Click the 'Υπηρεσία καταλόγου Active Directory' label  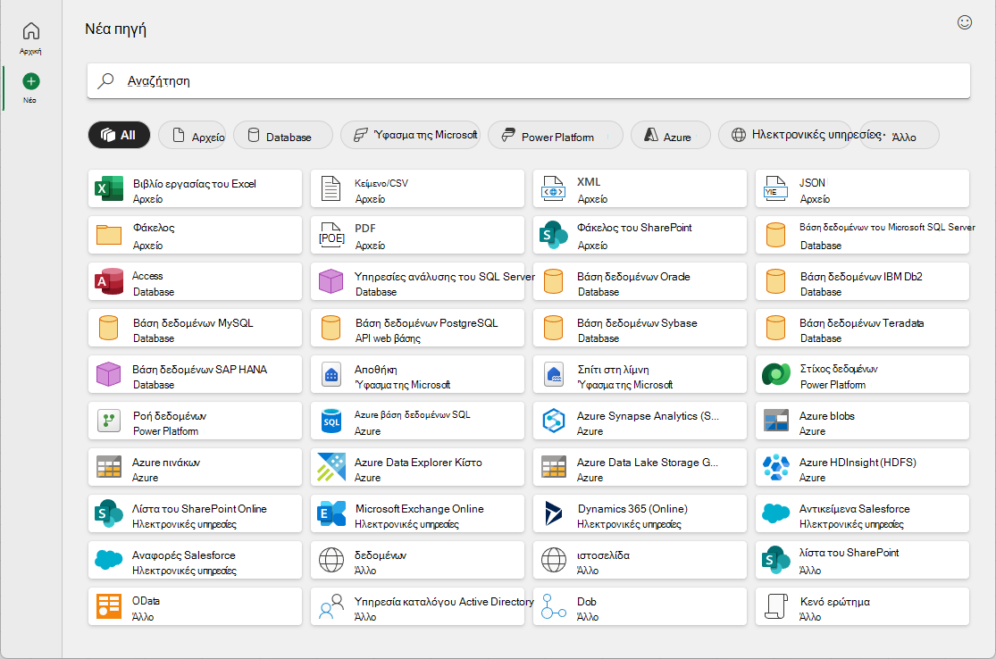(444, 601)
